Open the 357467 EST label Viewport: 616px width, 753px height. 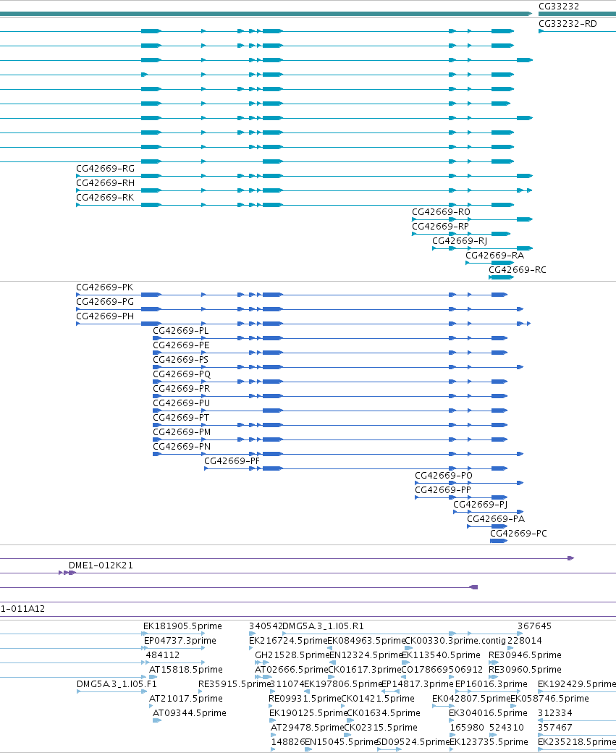click(555, 728)
